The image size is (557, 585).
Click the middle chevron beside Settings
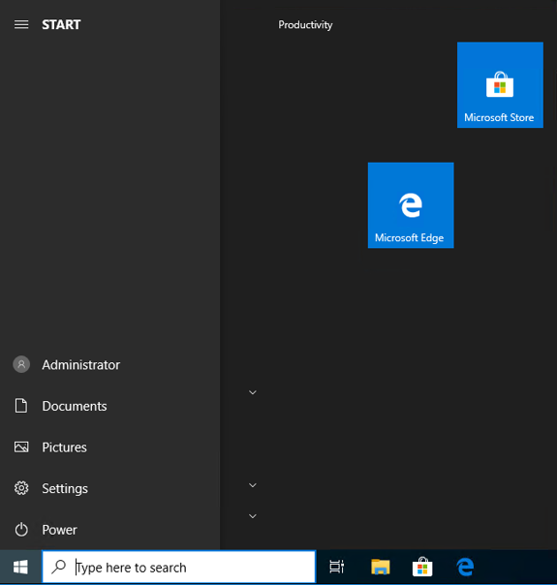(x=253, y=485)
